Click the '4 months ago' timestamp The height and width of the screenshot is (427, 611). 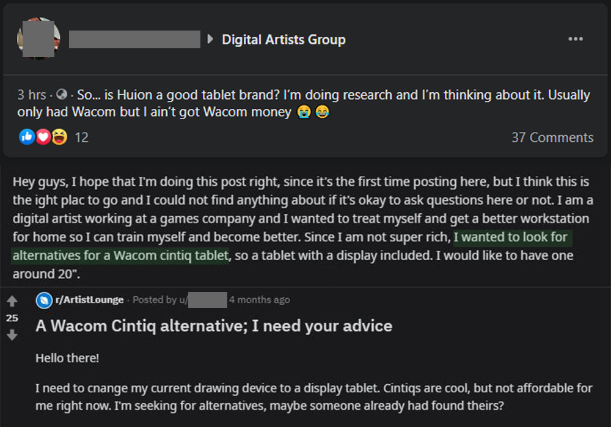coord(260,299)
